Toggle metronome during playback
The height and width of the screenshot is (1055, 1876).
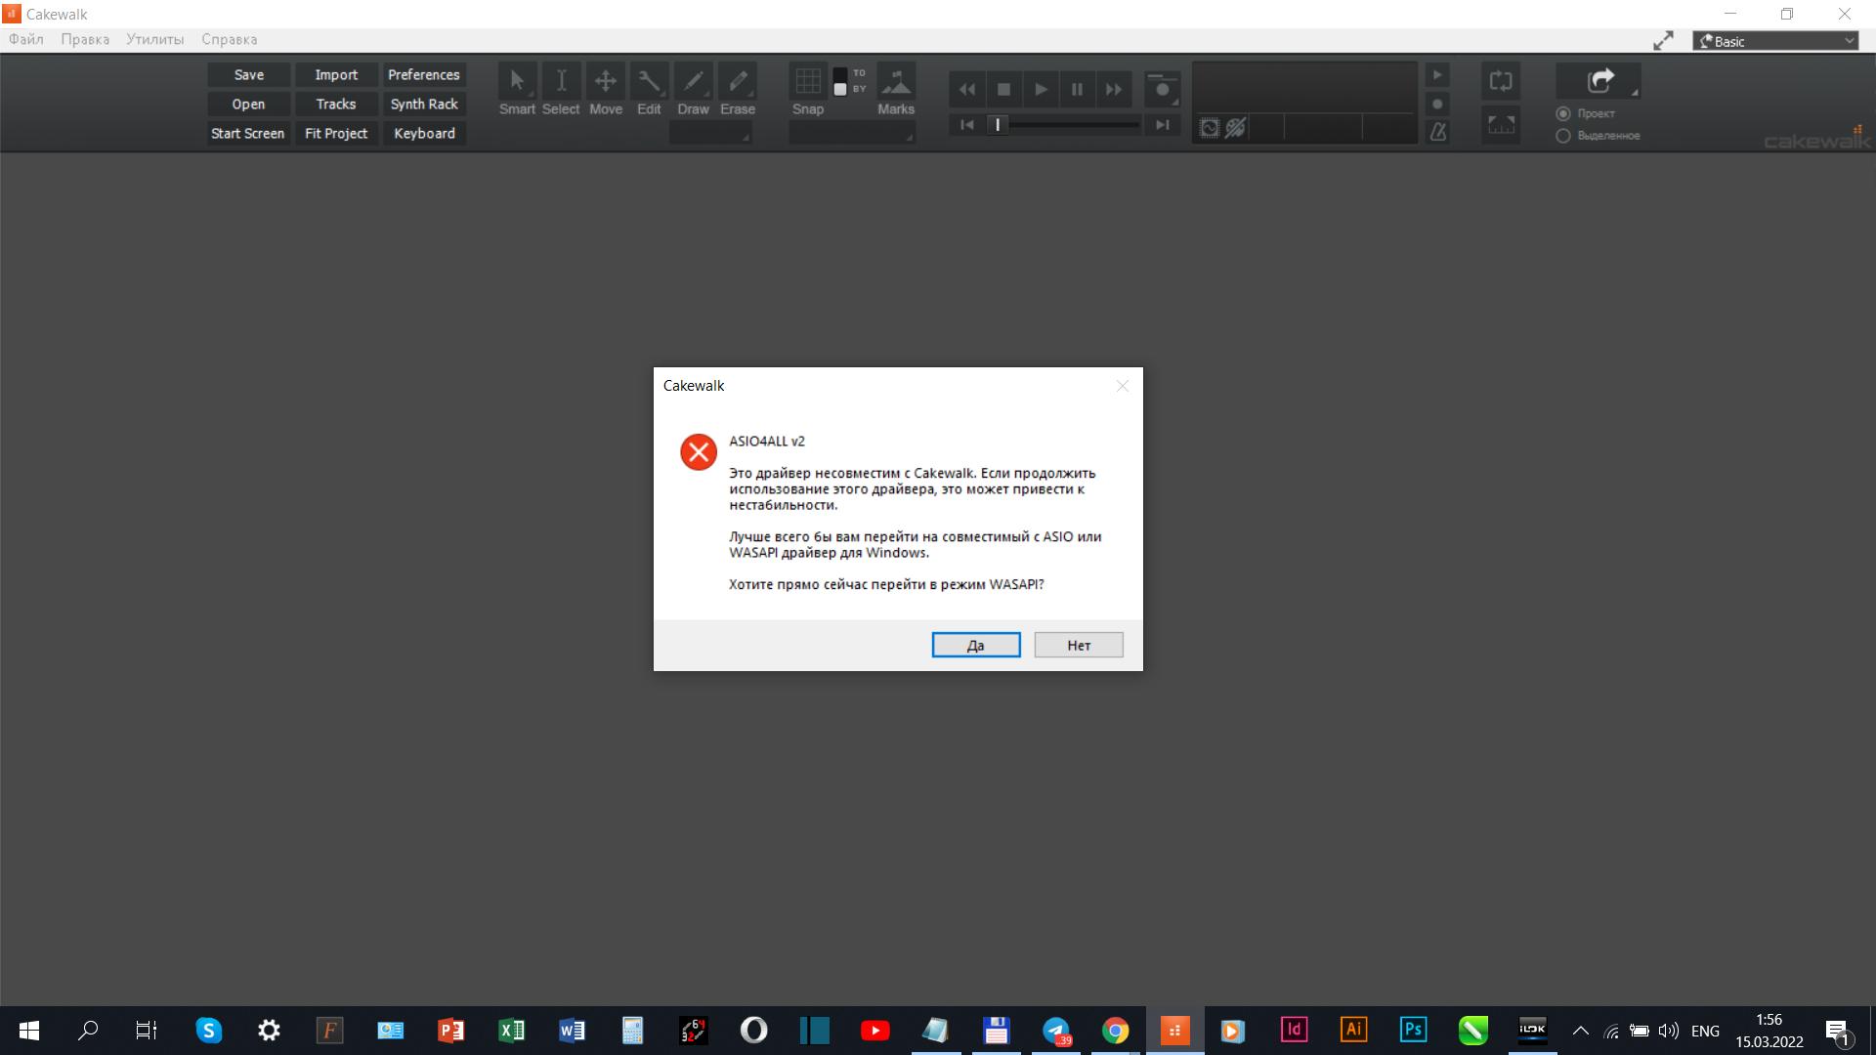coord(1437,75)
